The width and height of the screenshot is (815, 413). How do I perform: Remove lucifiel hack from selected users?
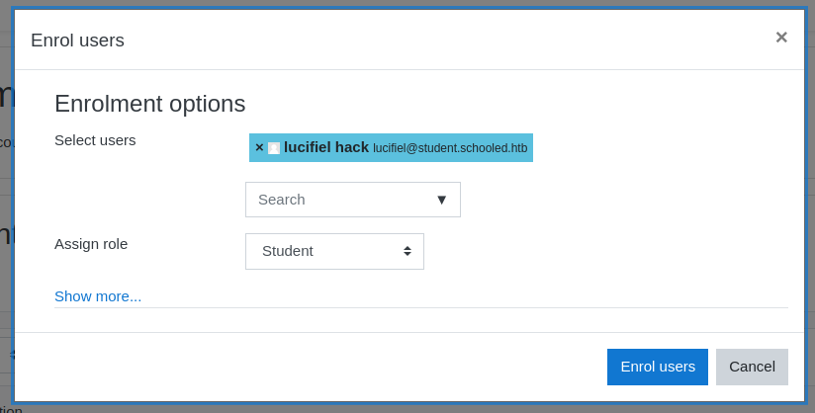[259, 147]
